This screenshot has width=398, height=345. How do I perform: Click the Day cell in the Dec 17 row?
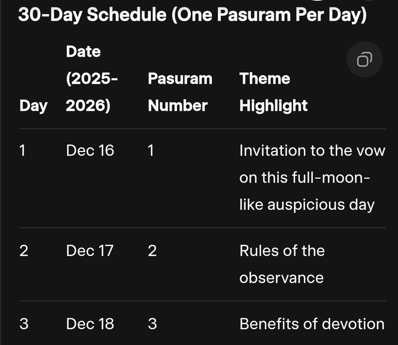pos(24,251)
